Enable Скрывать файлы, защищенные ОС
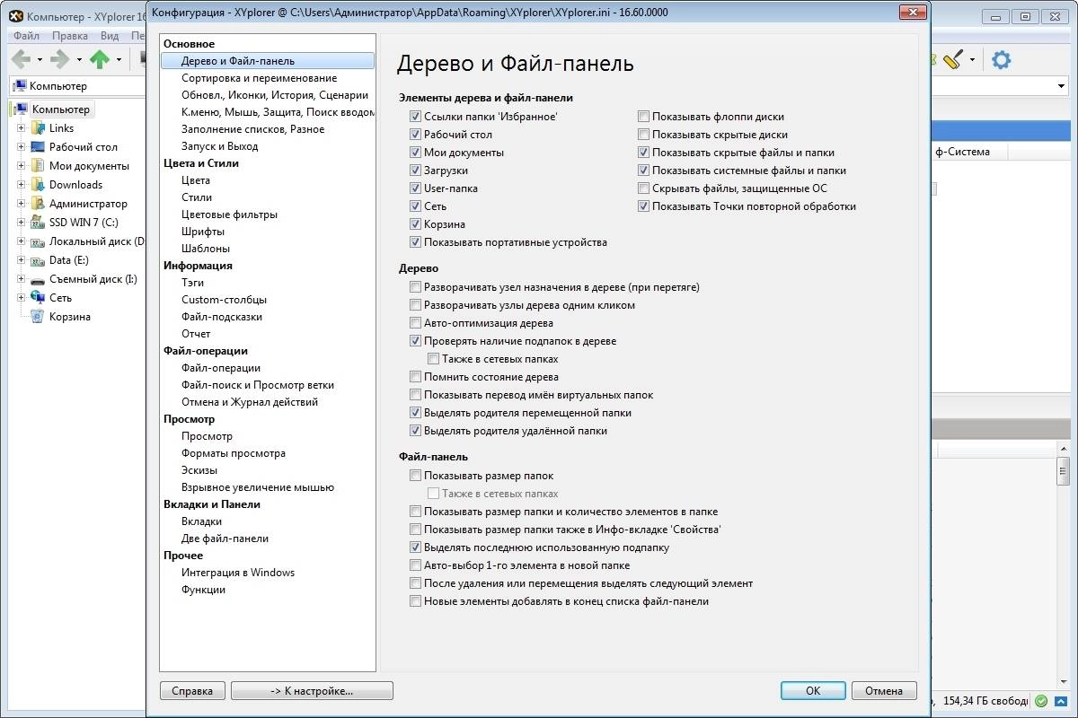The width and height of the screenshot is (1078, 718). (643, 188)
